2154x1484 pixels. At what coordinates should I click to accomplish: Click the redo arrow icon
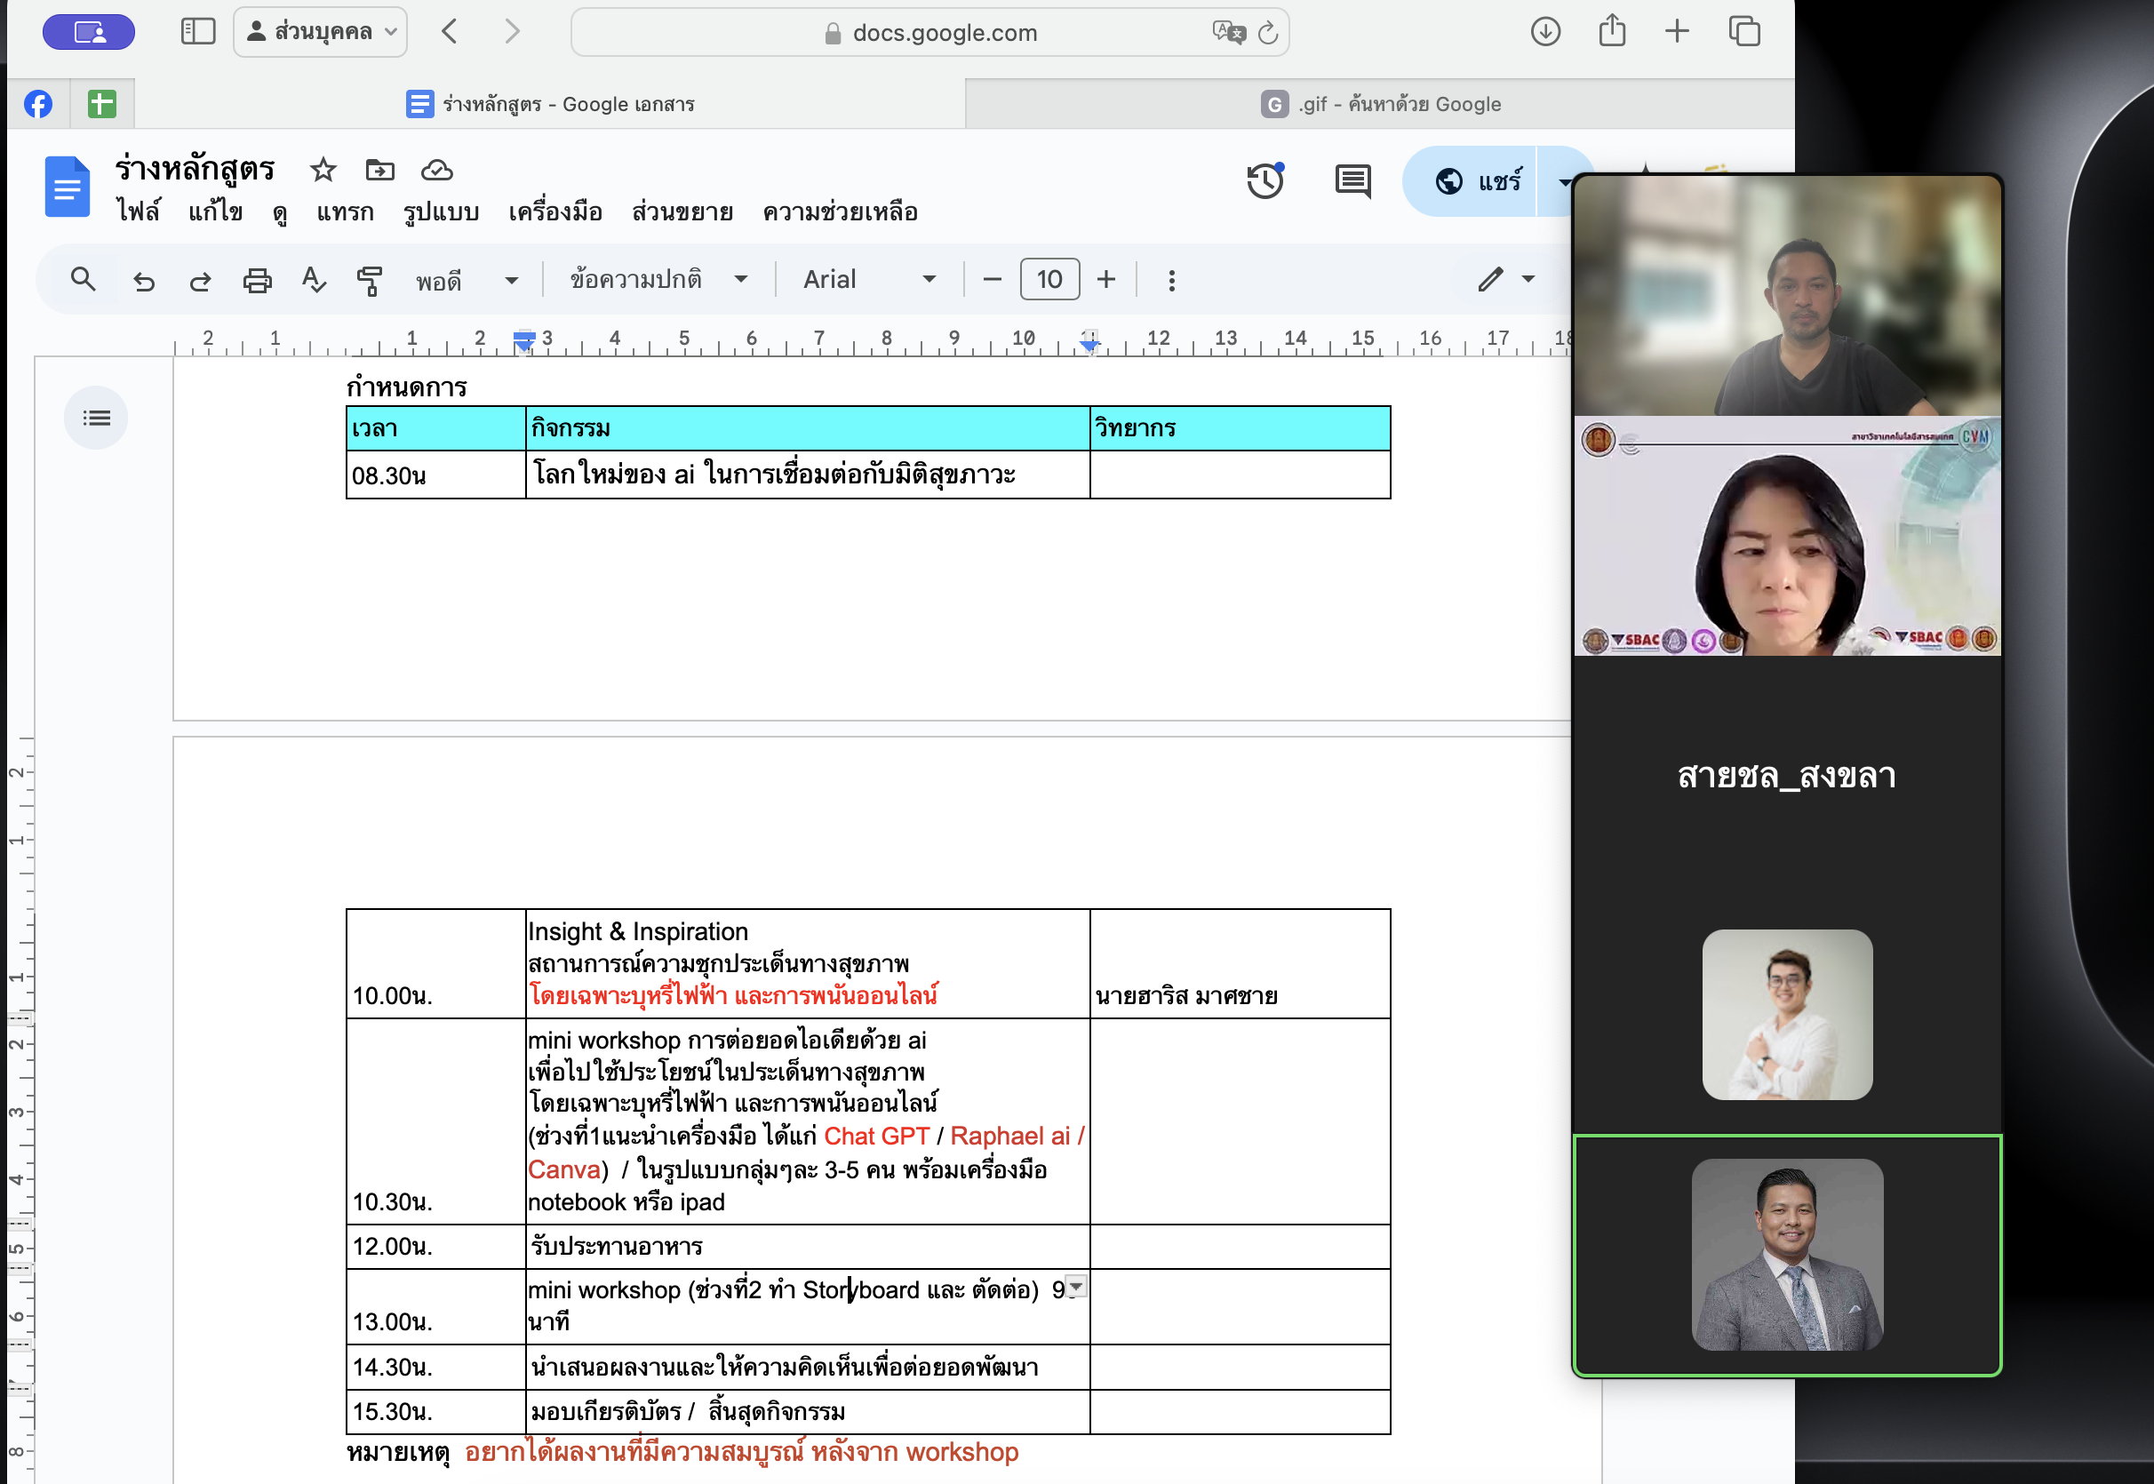[200, 280]
